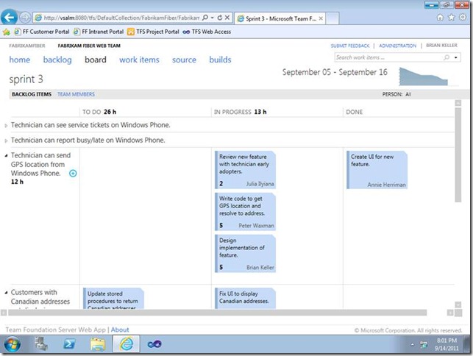
Task: Click the Submit Feedback link
Action: point(350,46)
